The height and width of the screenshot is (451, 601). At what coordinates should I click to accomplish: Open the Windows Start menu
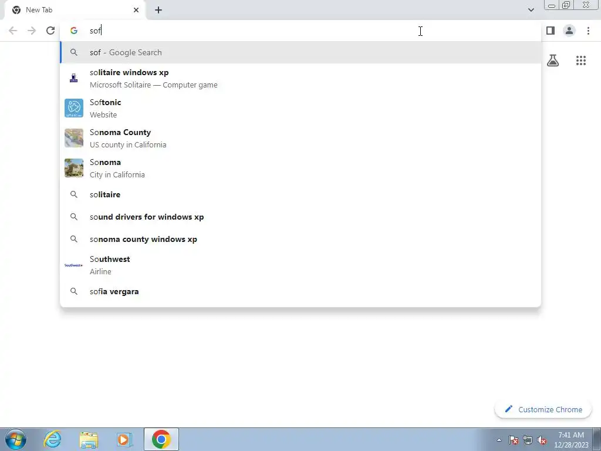(x=16, y=439)
